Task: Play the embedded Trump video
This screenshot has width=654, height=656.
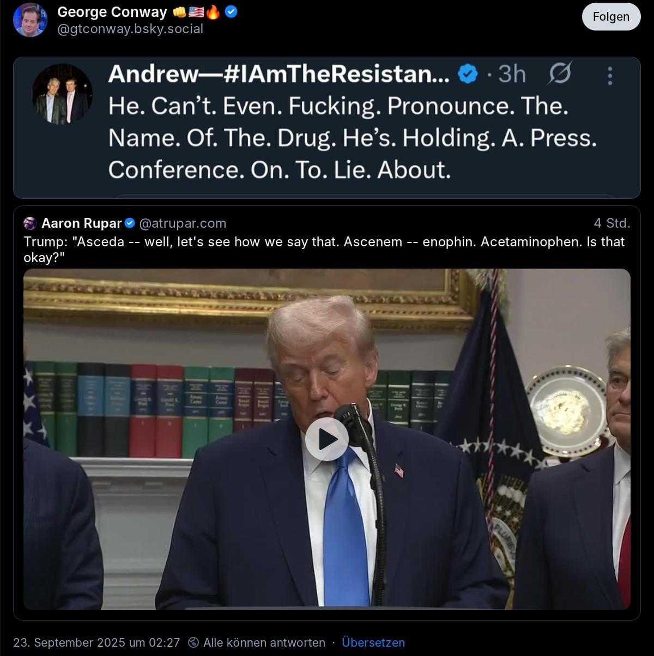Action: pyautogui.click(x=327, y=439)
